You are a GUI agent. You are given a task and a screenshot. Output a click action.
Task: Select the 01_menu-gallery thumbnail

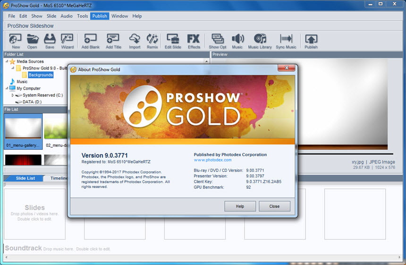pyautogui.click(x=23, y=132)
